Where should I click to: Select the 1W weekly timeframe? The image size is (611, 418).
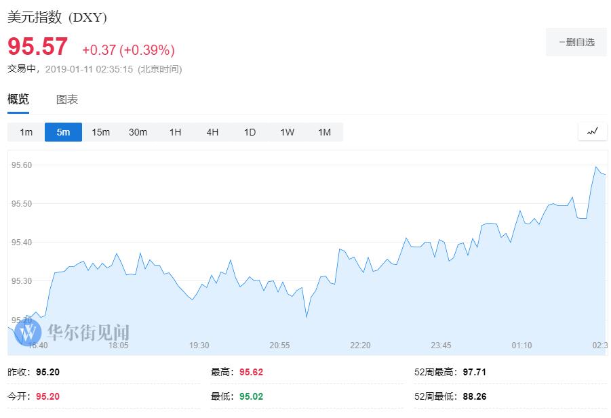[x=287, y=132]
